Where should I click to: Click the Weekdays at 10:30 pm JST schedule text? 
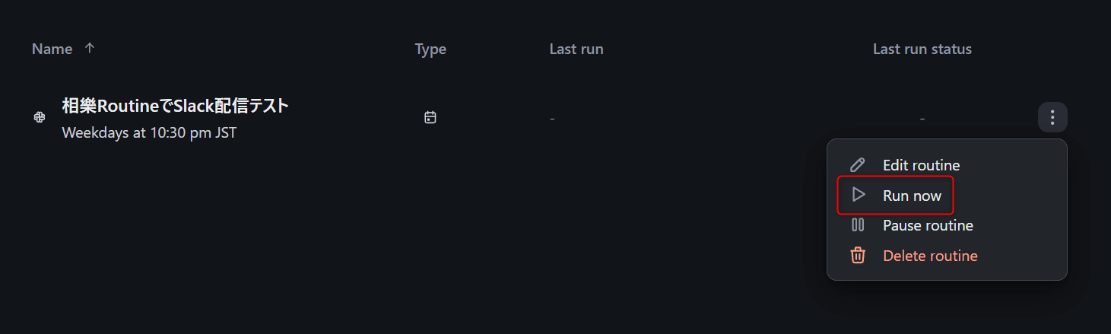[149, 132]
